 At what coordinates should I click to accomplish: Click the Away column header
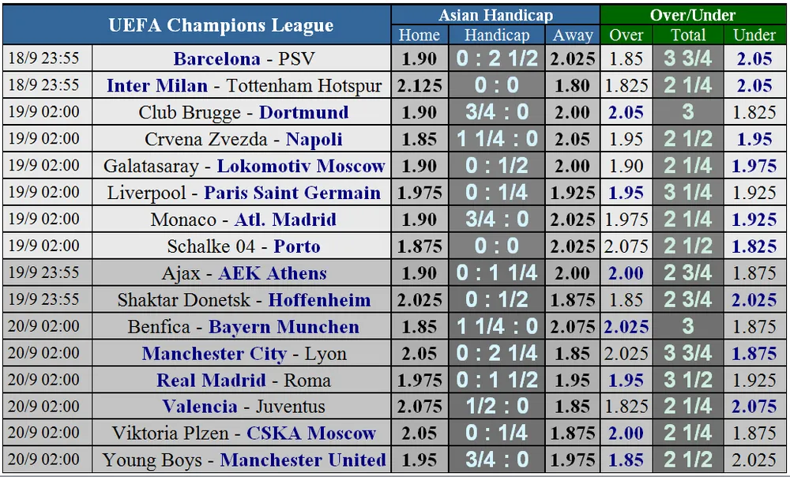pyautogui.click(x=573, y=35)
